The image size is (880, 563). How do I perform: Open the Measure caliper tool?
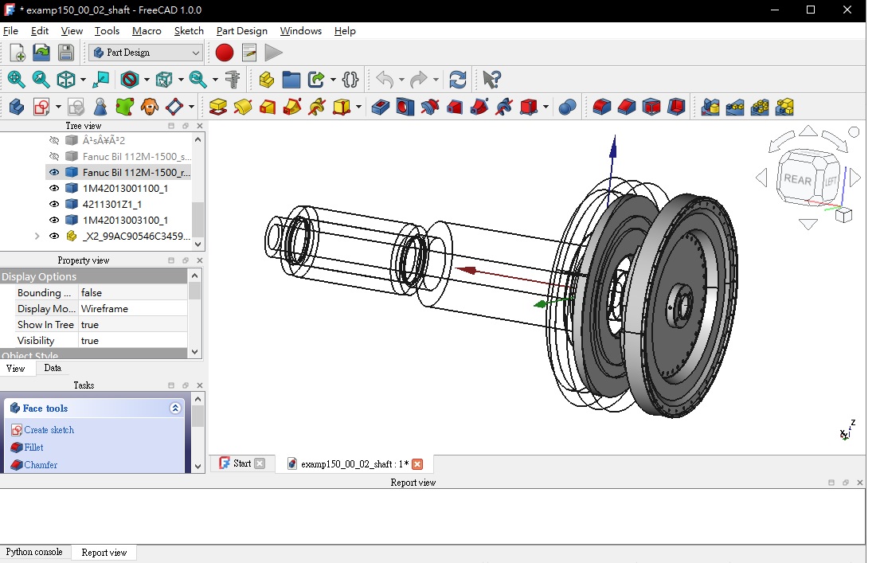click(x=233, y=80)
